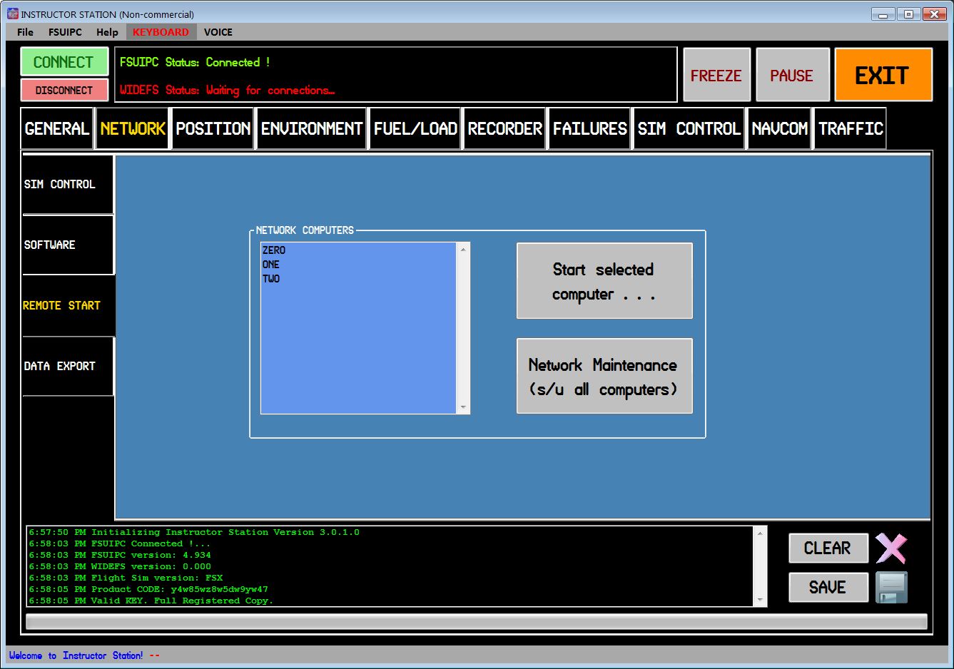Image resolution: width=954 pixels, height=669 pixels.
Task: Open the REMOTE START side panel
Action: (68, 305)
